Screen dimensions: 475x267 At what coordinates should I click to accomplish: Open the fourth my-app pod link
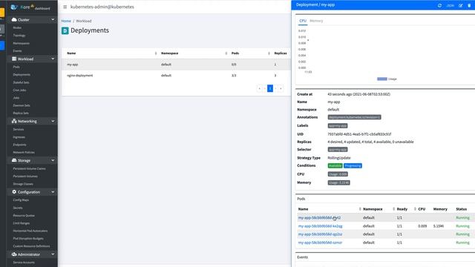tap(320, 243)
